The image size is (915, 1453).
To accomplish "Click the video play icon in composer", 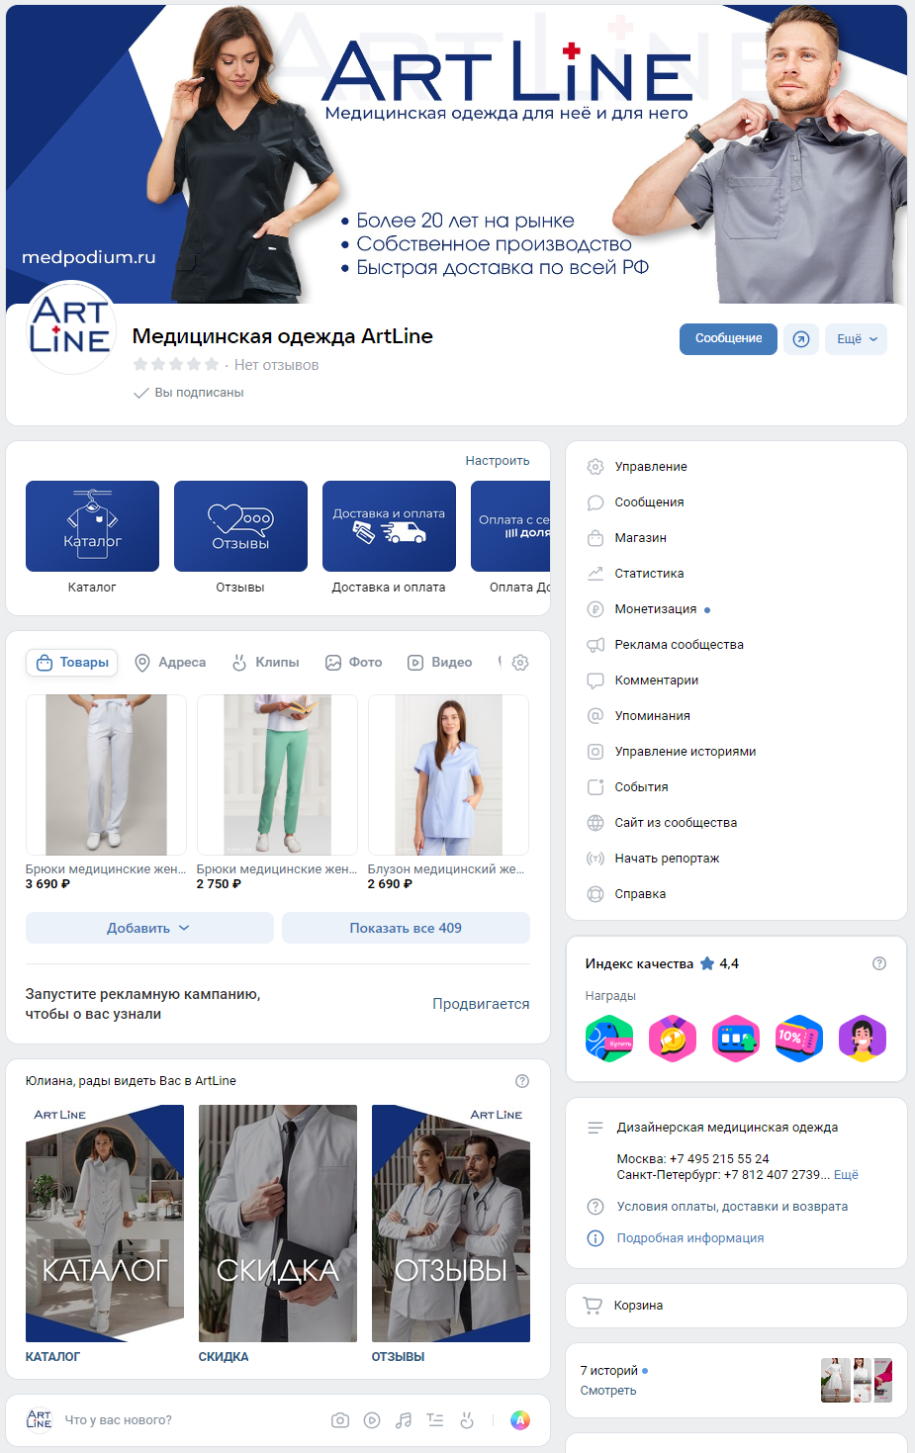I will (372, 1420).
